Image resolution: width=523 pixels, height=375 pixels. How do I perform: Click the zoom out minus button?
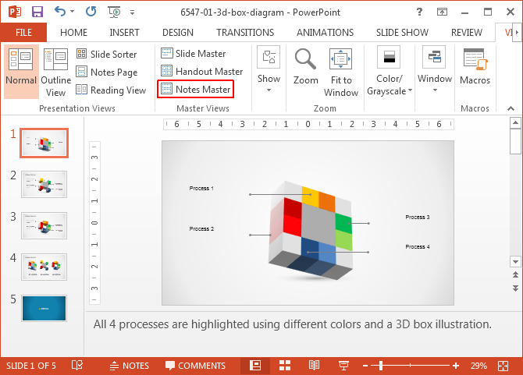pos(365,366)
